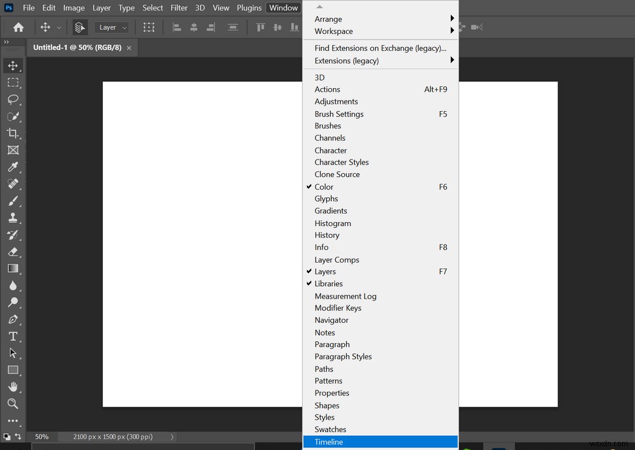The height and width of the screenshot is (450, 635).
Task: Select the Crop tool
Action: [x=13, y=133]
